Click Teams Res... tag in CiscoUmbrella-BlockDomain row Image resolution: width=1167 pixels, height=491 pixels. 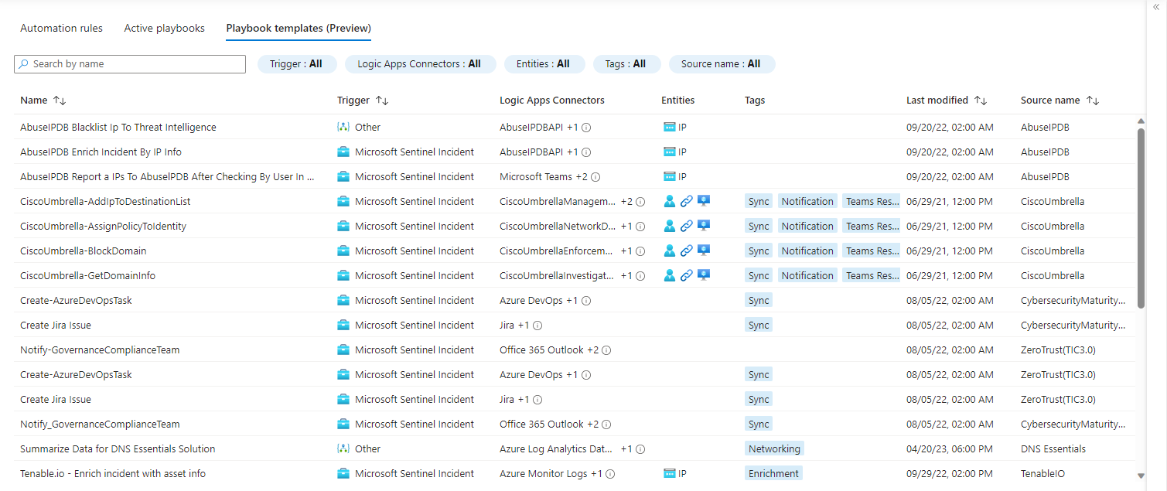click(872, 251)
